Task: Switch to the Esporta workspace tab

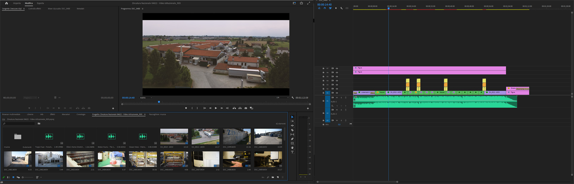Action: click(x=40, y=3)
